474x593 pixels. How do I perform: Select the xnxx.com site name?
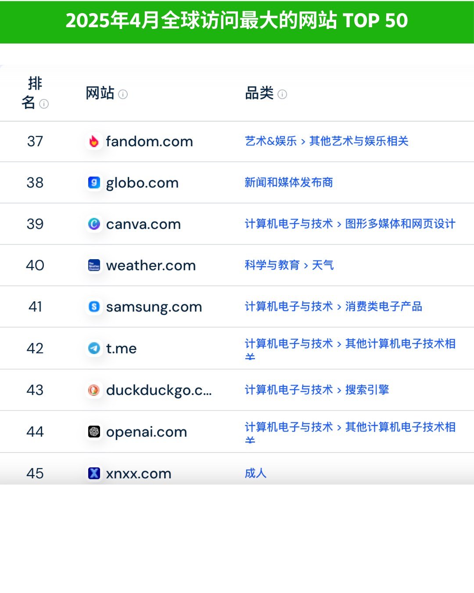(138, 474)
